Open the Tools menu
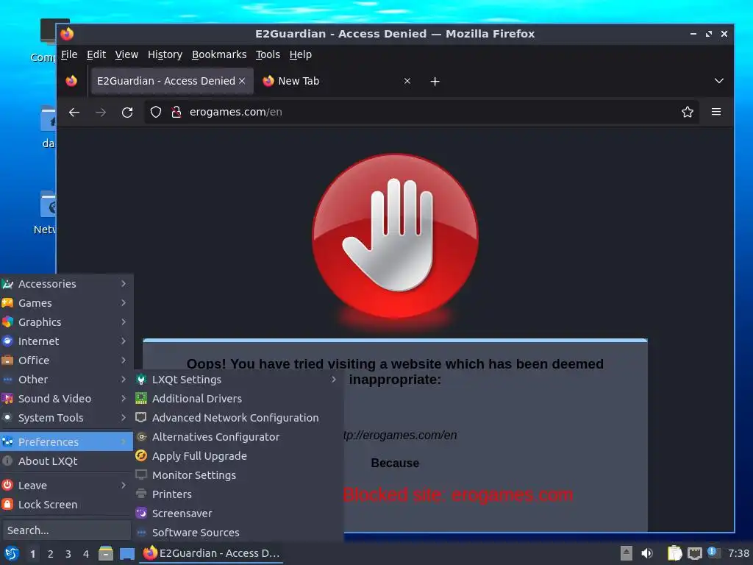This screenshot has height=565, width=753. click(268, 54)
